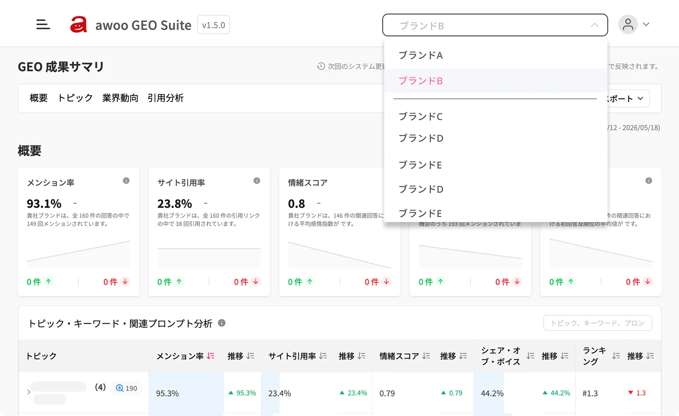
Task: Sort the 推移 column beside ランキング
Action: pos(650,356)
